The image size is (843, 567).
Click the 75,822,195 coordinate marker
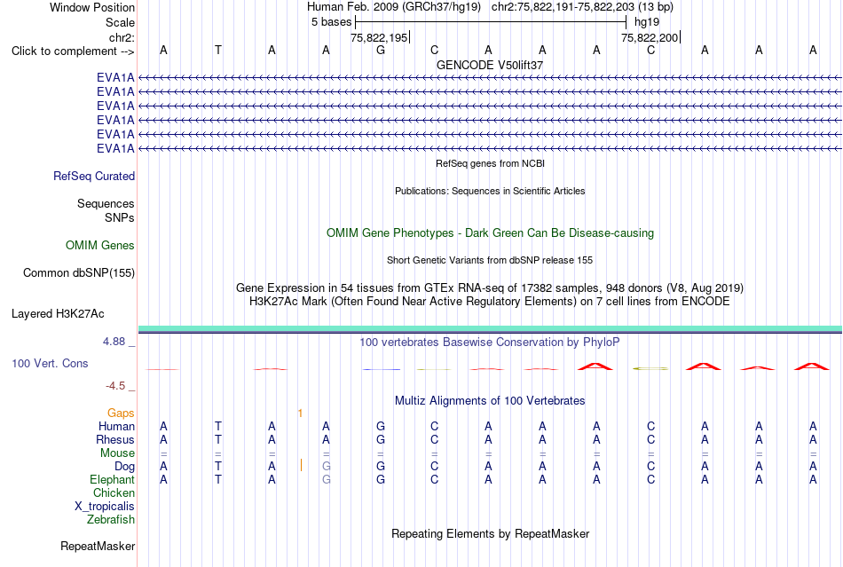tap(379, 37)
